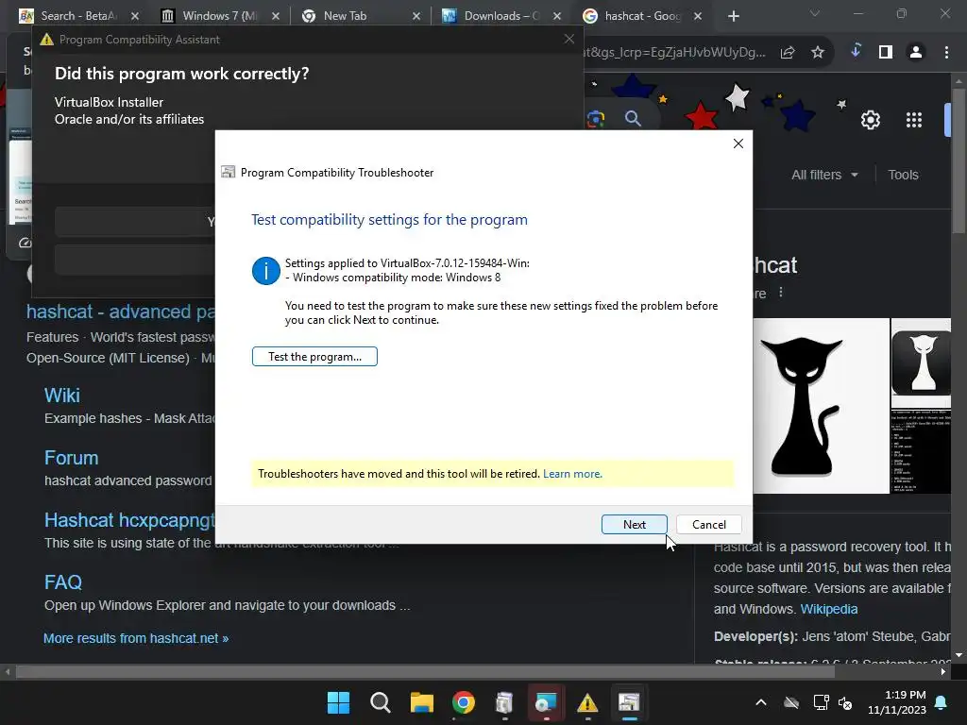Open taskbar Search magnifier
This screenshot has width=967, height=725.
[x=381, y=702]
